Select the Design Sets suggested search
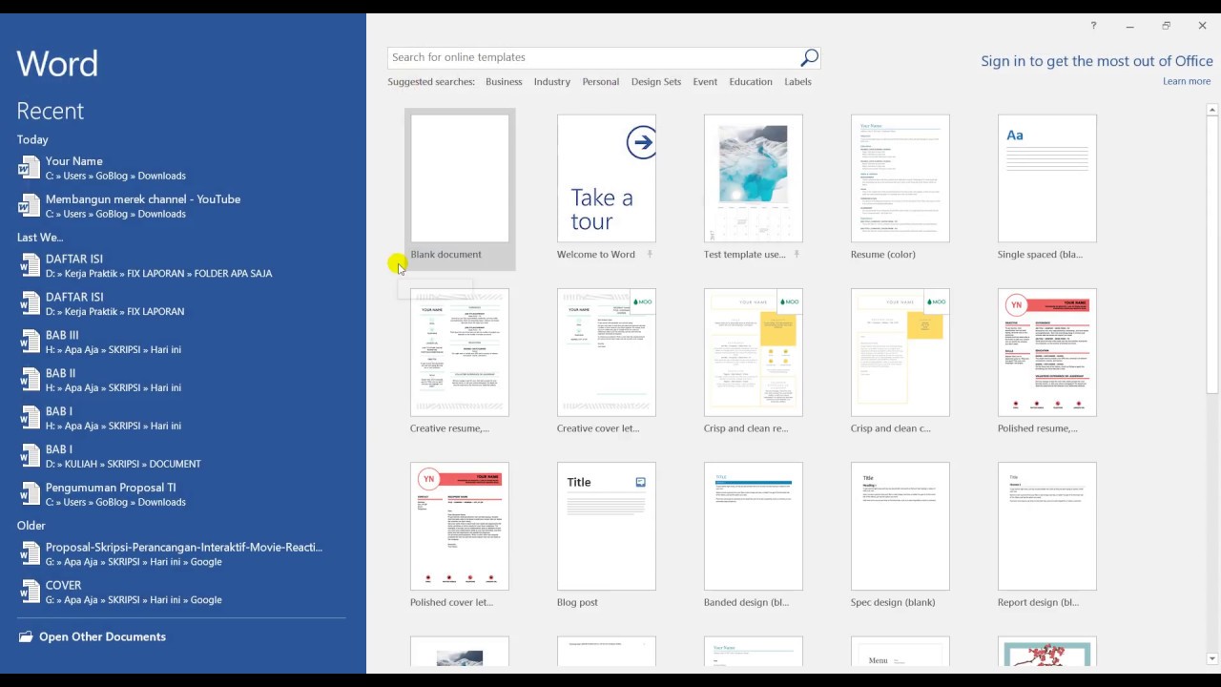 (656, 82)
